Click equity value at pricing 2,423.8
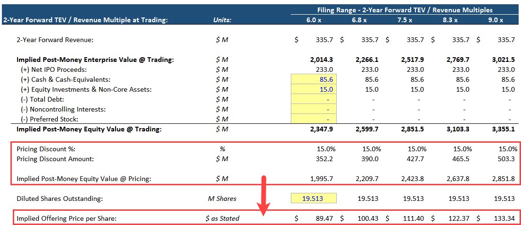 coord(413,179)
